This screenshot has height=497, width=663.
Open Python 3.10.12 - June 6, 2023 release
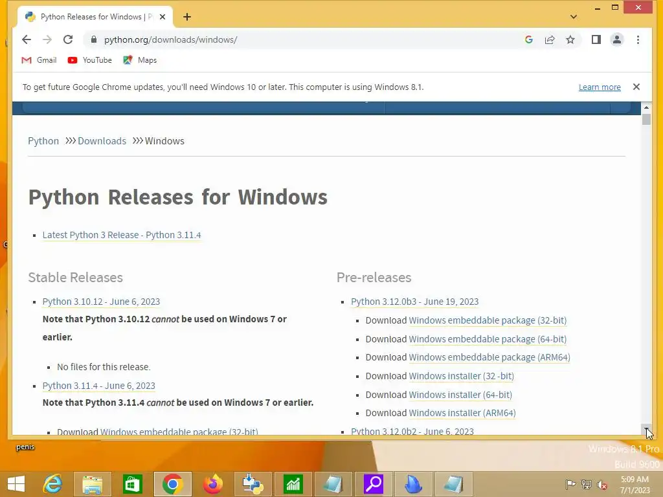point(101,302)
